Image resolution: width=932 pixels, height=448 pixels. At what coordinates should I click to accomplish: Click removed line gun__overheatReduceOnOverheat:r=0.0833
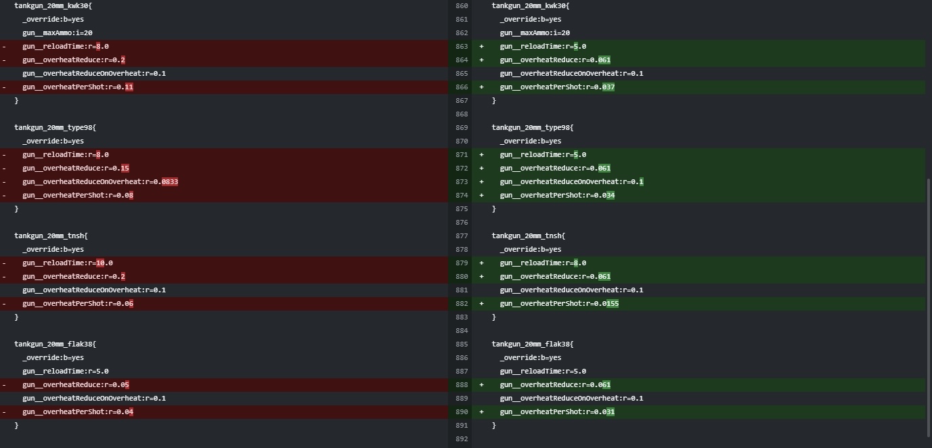pyautogui.click(x=100, y=182)
